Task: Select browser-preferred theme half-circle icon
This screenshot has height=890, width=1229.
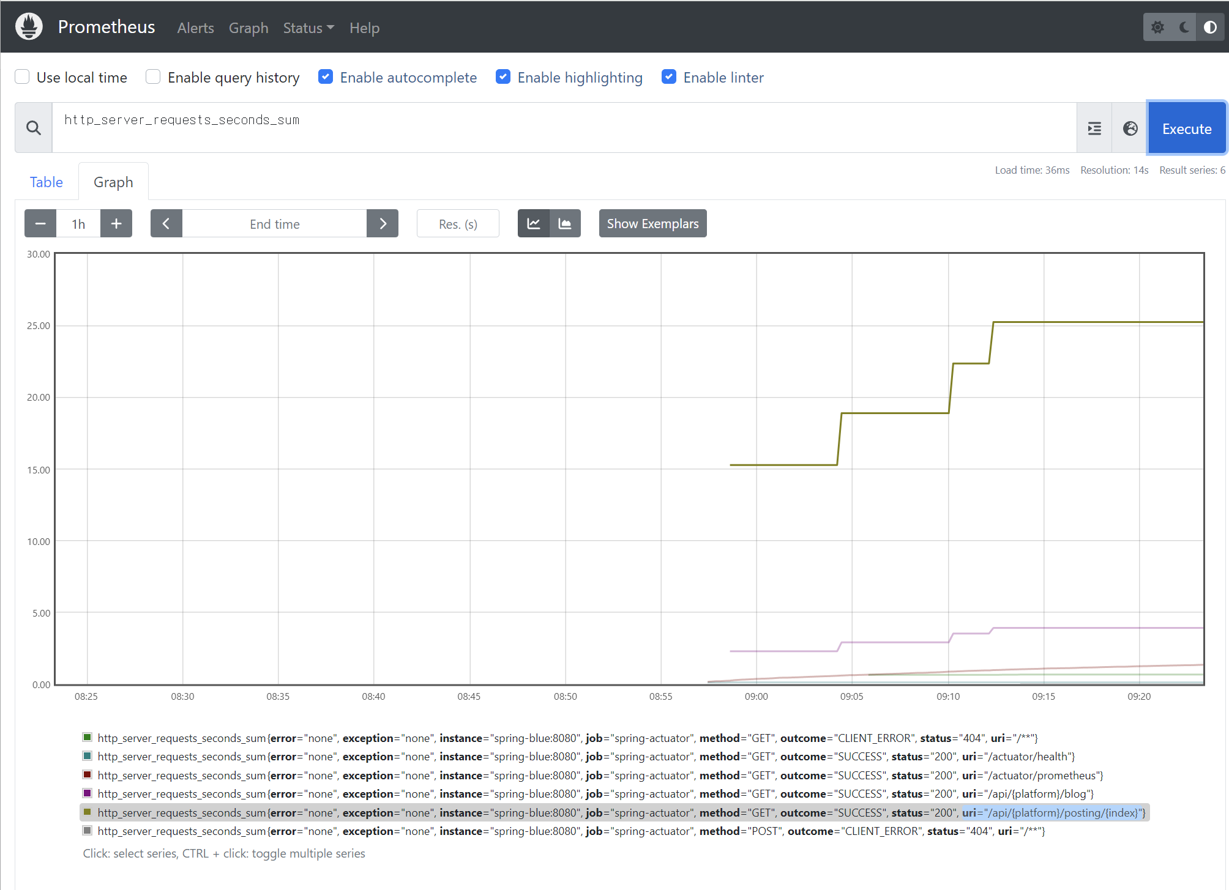Action: 1210,28
